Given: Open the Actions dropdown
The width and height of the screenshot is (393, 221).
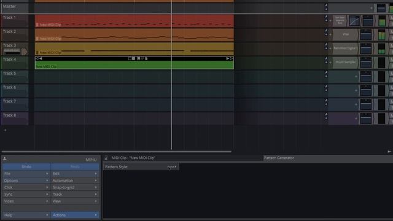Looking at the screenshot, I should click(75, 215).
